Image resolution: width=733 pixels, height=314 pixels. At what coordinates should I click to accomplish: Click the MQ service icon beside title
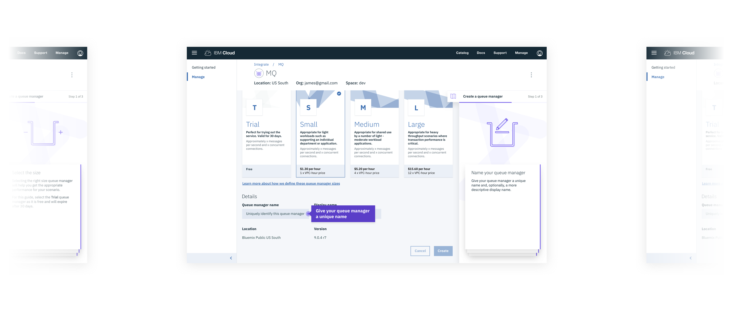[x=259, y=73]
